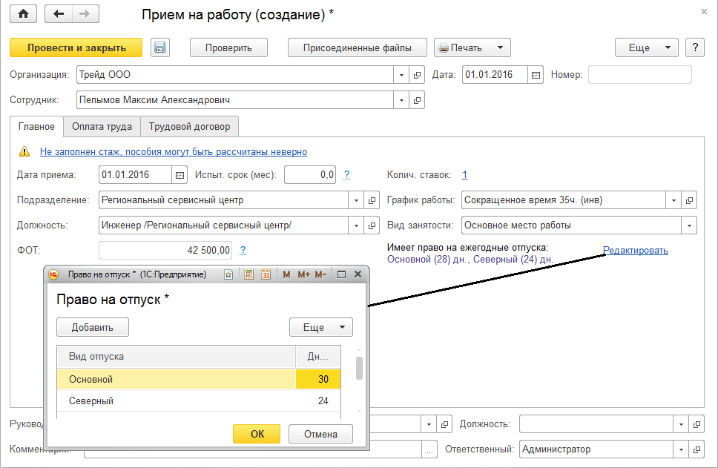Open the Сотрудник record with open-form icon
The width and height of the screenshot is (718, 468).
[x=417, y=100]
